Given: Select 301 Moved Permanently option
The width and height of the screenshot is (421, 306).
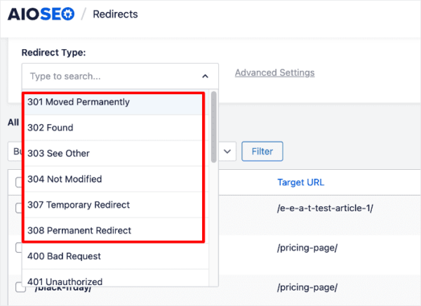Looking at the screenshot, I should (x=79, y=102).
